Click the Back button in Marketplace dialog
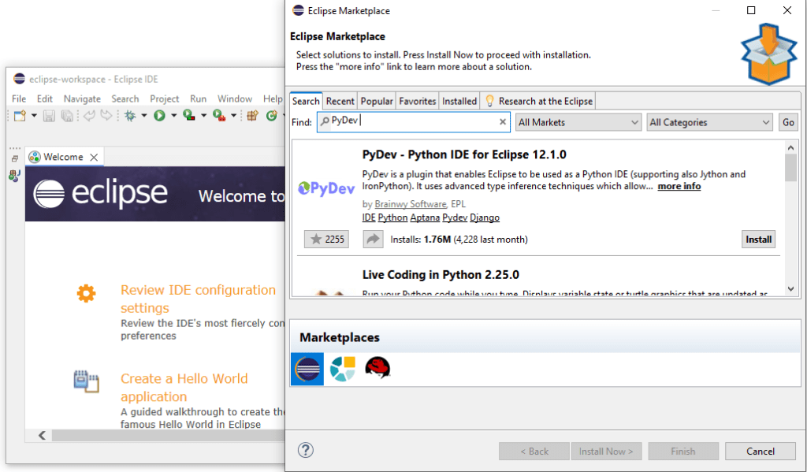 click(534, 452)
